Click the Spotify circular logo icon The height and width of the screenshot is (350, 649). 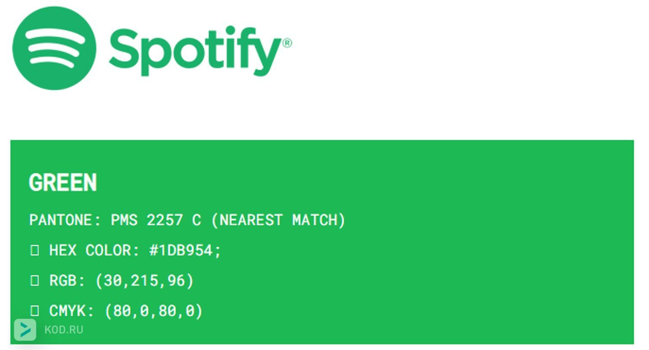(54, 48)
